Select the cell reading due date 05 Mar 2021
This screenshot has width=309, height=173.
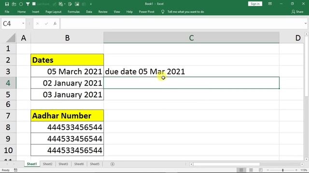tap(191, 72)
